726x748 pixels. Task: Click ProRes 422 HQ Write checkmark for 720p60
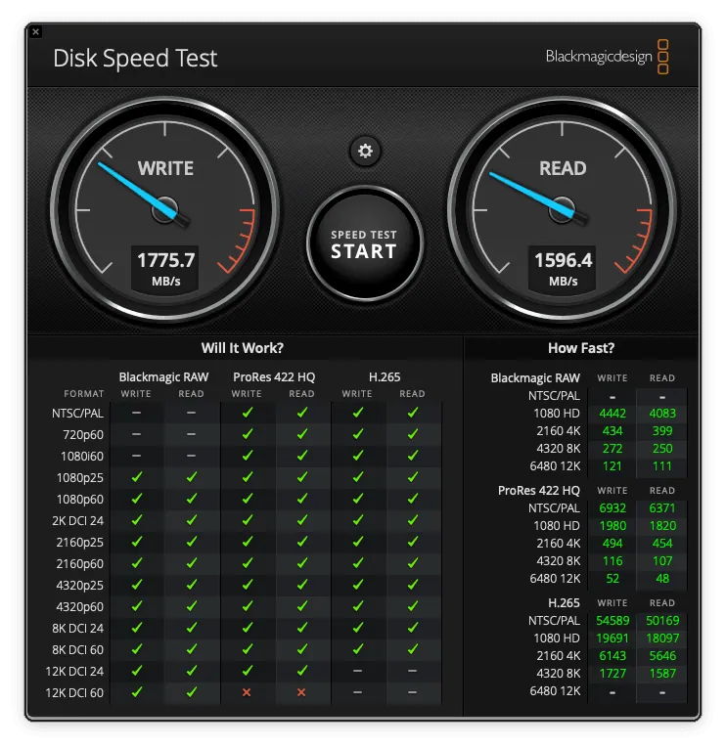[x=247, y=434]
